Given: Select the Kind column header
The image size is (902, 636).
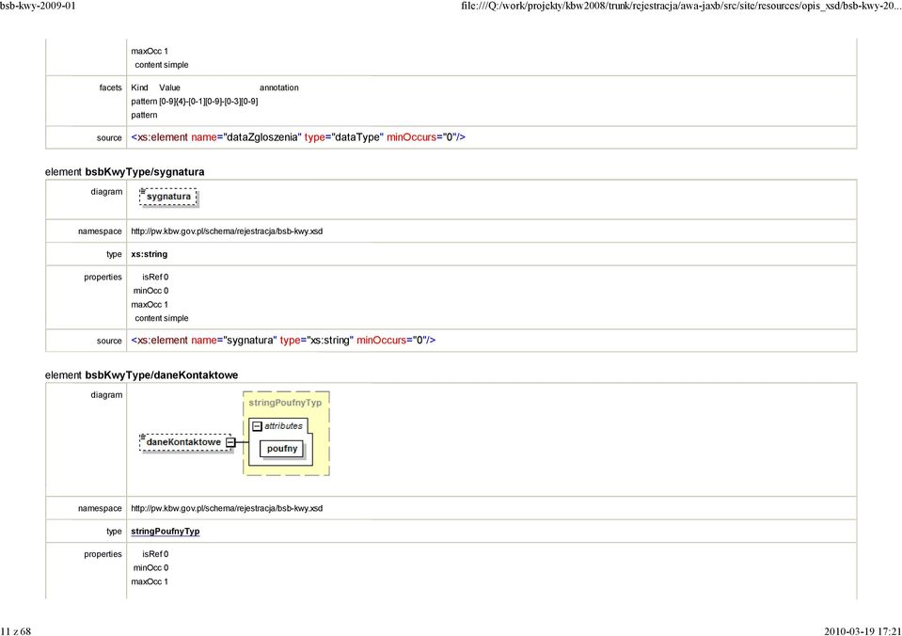Looking at the screenshot, I should pos(139,87).
